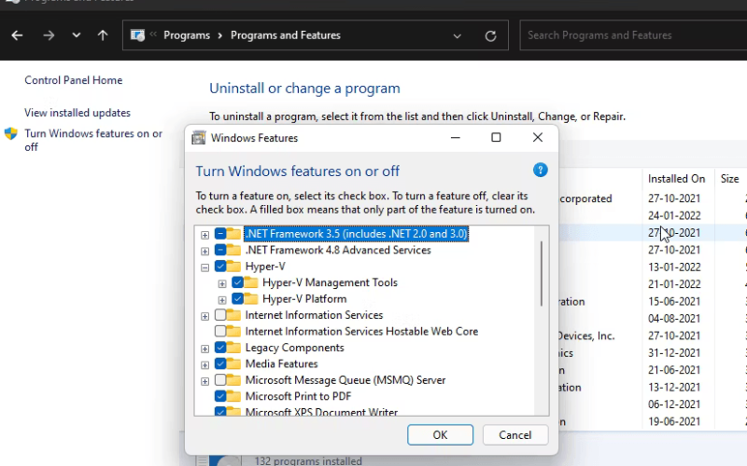747x466 pixels.
Task: Select the Hyper-V label
Action: pyautogui.click(x=265, y=267)
